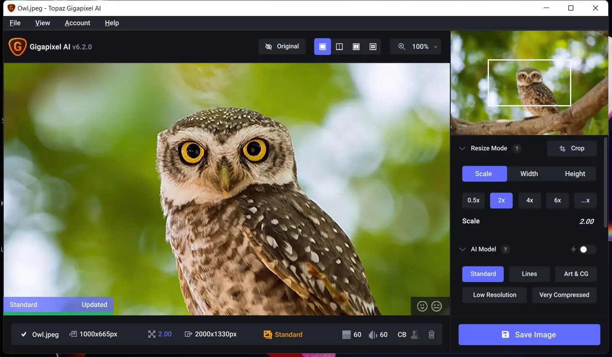The height and width of the screenshot is (357, 612).
Task: Click the happy face feedback icon
Action: [422, 307]
